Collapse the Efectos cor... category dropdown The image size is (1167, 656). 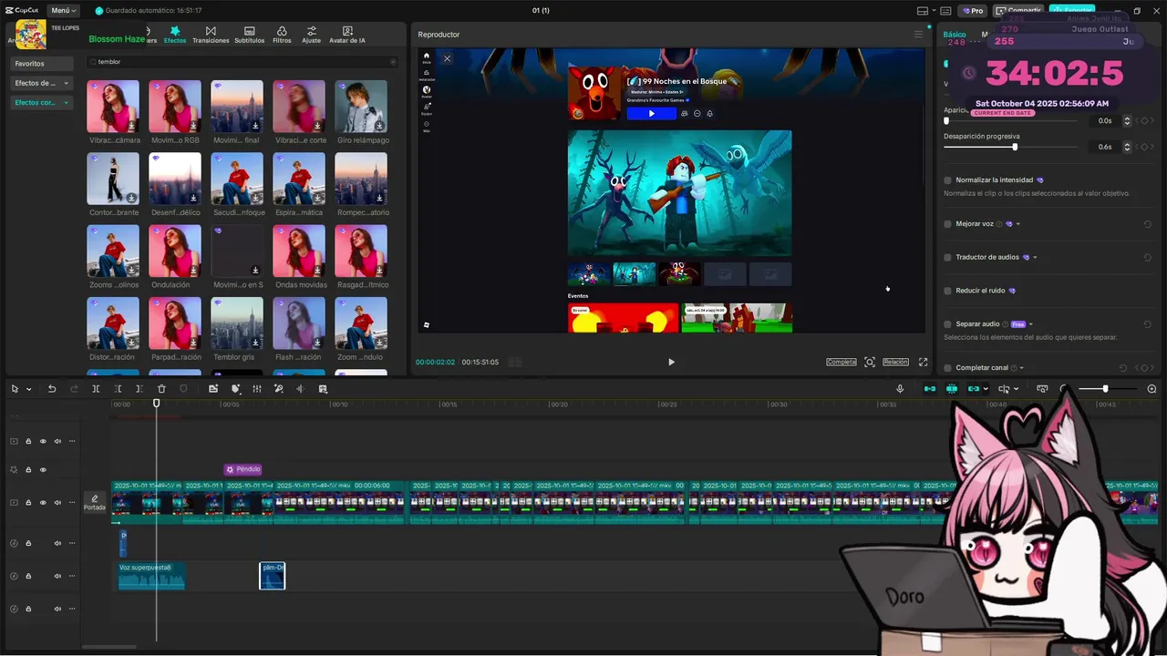[66, 103]
